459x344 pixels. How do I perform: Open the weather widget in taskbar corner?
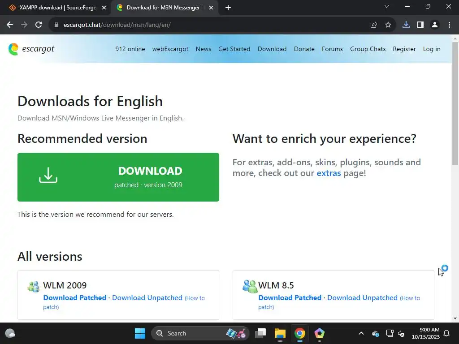[x=10, y=333]
